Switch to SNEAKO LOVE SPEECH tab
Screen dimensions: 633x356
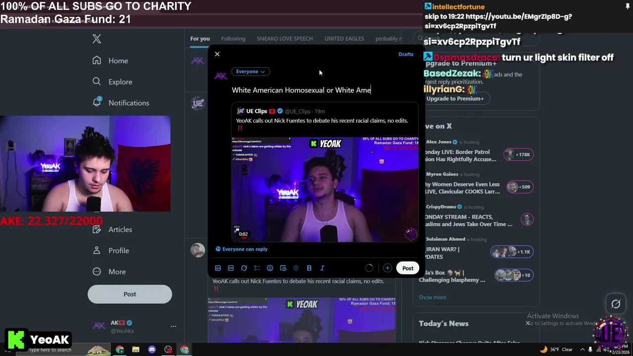[285, 39]
